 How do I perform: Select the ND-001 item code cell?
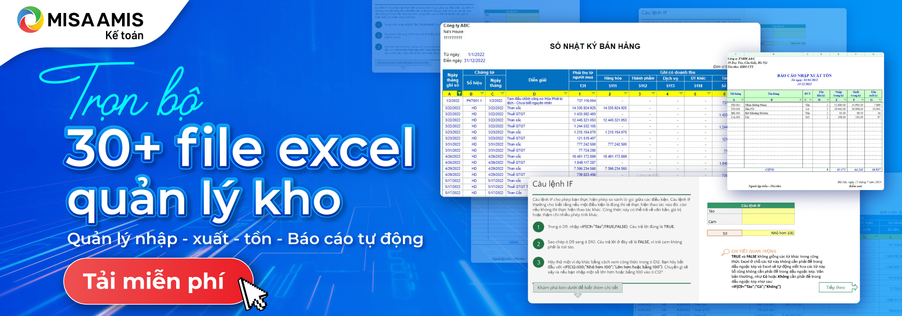coord(735,105)
